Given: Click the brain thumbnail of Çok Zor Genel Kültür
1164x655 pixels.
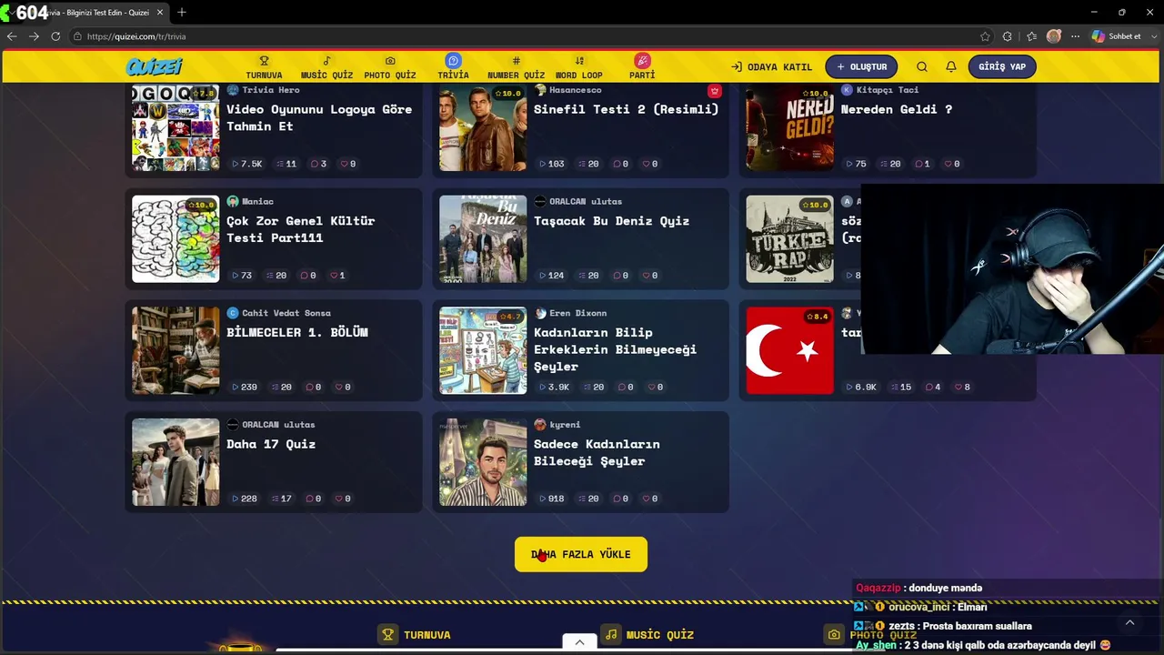Looking at the screenshot, I should point(176,239).
